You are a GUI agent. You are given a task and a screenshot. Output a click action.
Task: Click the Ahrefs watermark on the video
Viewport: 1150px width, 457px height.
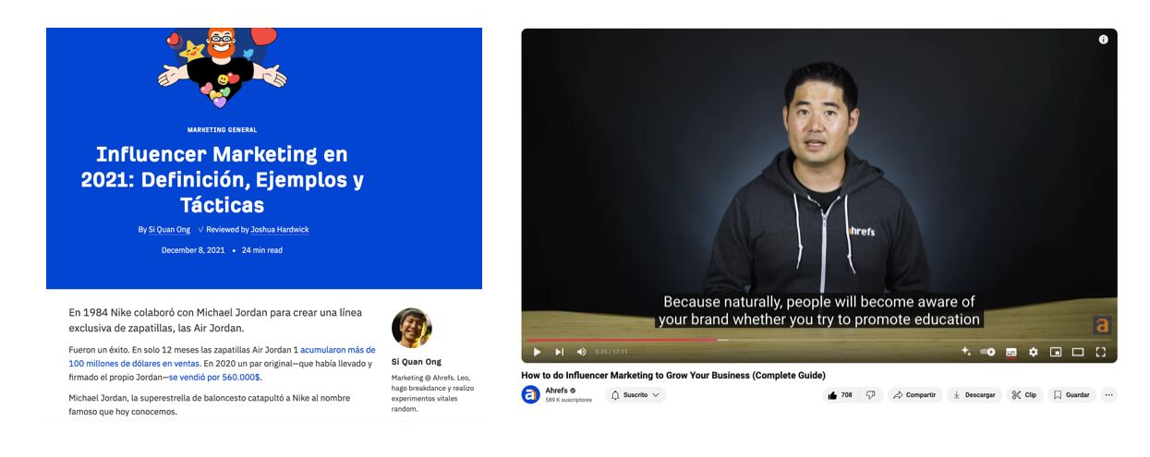click(1101, 325)
